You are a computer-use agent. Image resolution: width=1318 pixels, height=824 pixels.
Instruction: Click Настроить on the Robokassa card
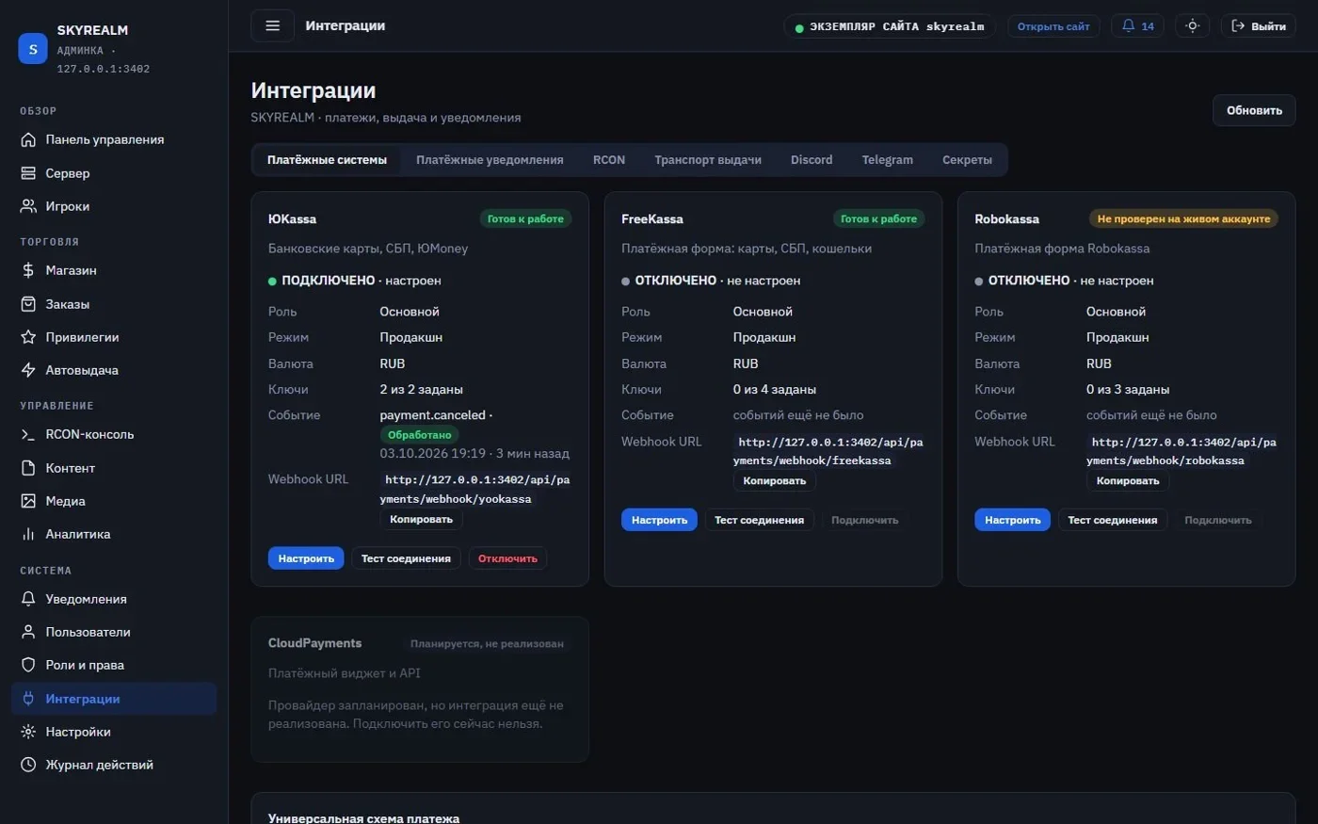1012,520
